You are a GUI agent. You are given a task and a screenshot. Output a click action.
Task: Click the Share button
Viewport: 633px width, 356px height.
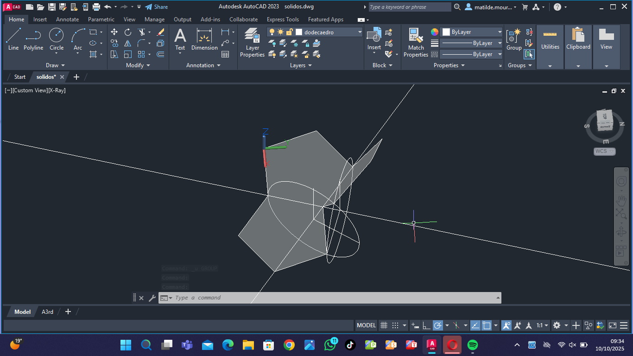pyautogui.click(x=156, y=7)
